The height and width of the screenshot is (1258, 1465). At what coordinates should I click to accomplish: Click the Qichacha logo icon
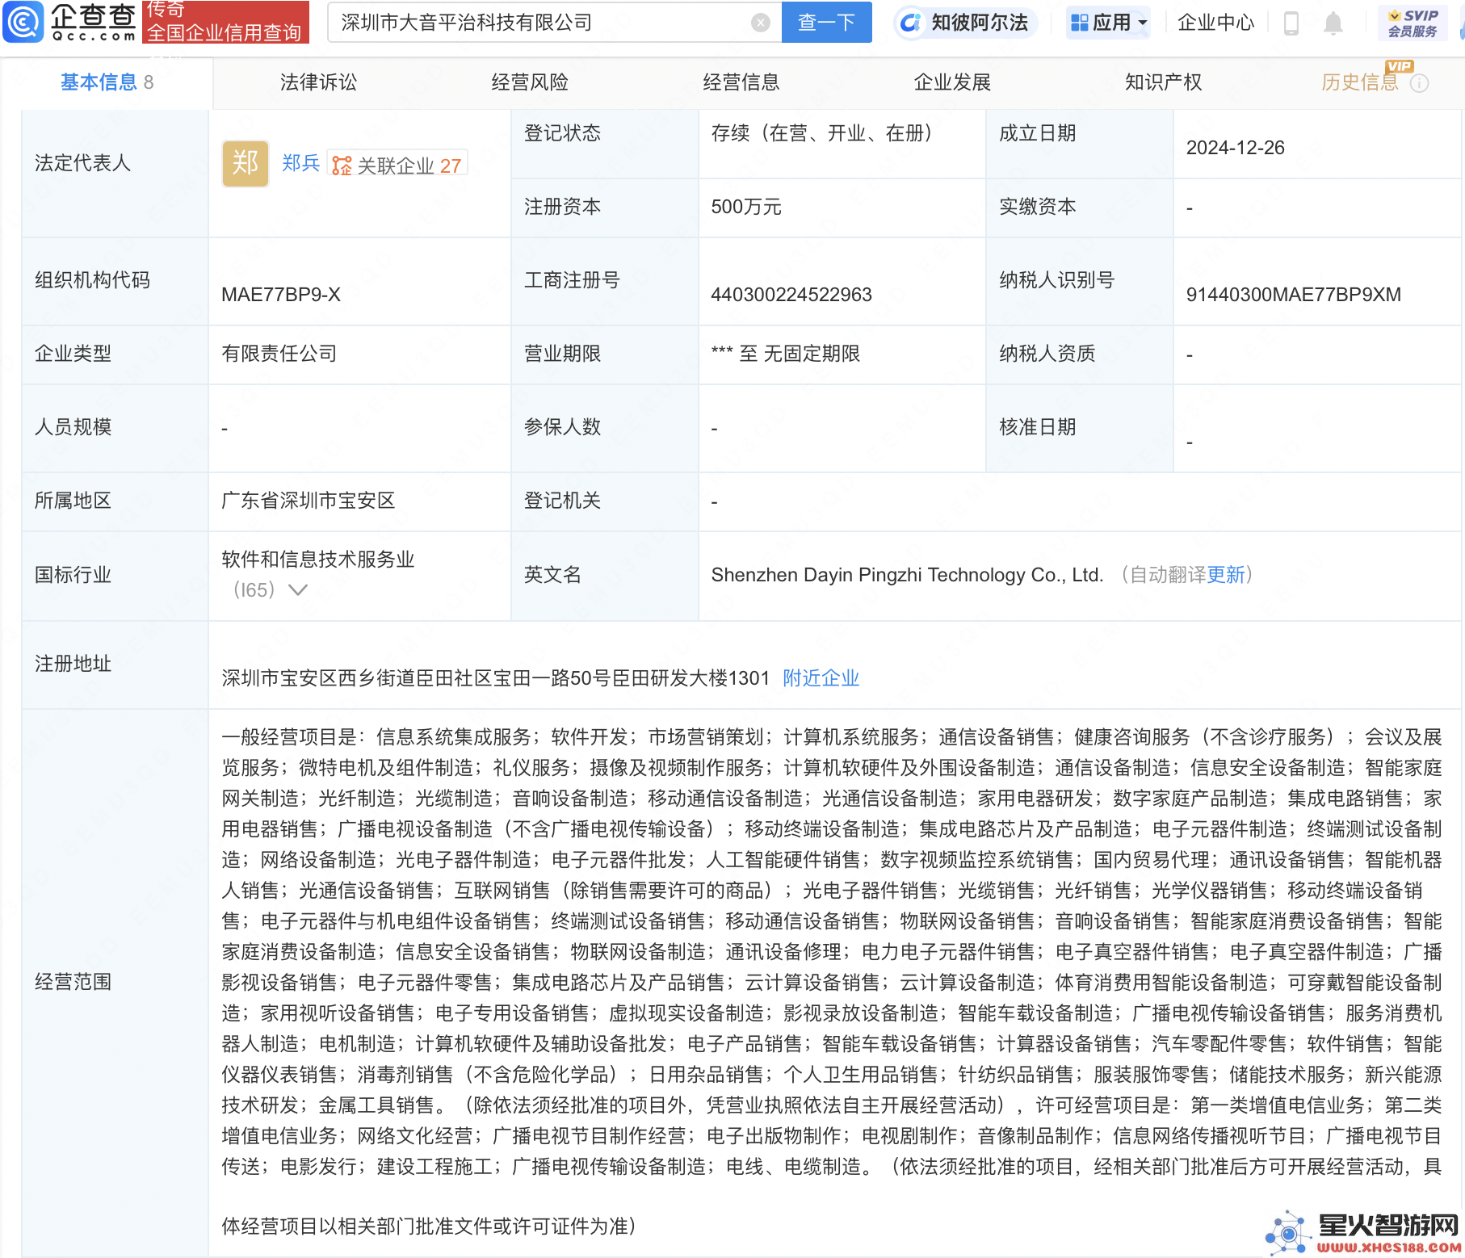click(23, 23)
